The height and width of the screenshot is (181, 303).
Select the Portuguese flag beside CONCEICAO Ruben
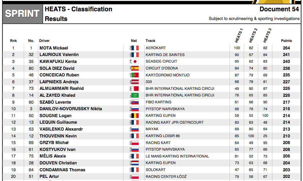[135, 75]
